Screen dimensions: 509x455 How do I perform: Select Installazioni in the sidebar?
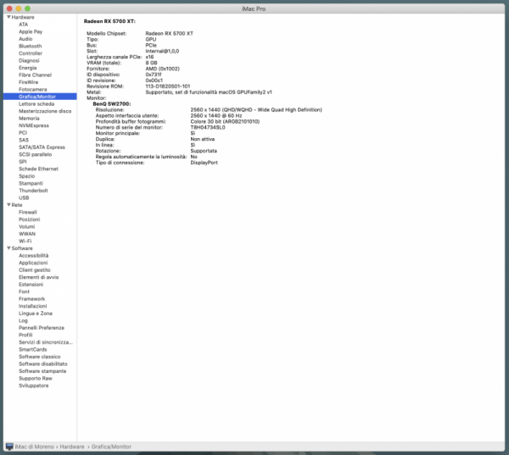coord(32,306)
